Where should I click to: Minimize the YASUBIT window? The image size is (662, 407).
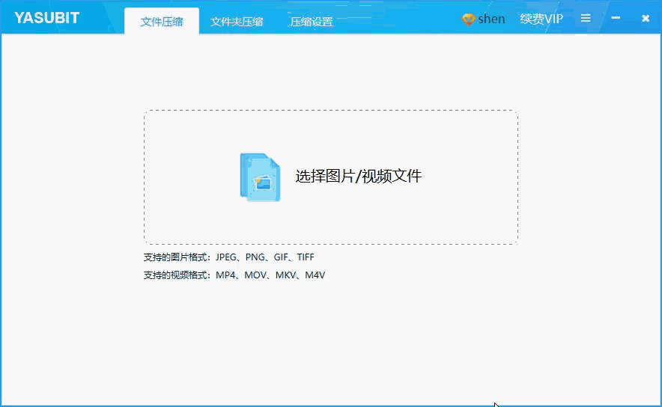(616, 18)
